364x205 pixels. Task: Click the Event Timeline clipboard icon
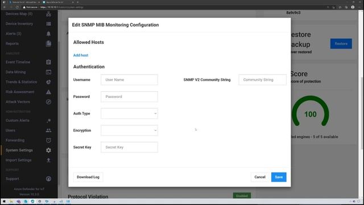(x=48, y=62)
